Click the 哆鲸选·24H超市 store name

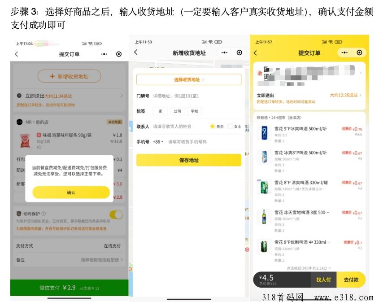pyautogui.click(x=279, y=118)
